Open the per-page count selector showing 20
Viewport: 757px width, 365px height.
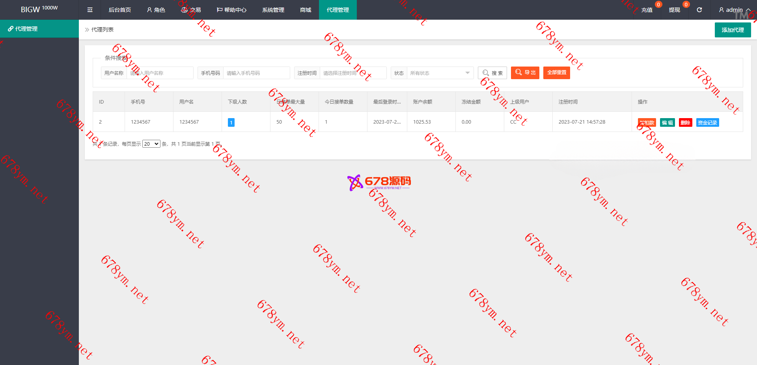click(x=151, y=144)
